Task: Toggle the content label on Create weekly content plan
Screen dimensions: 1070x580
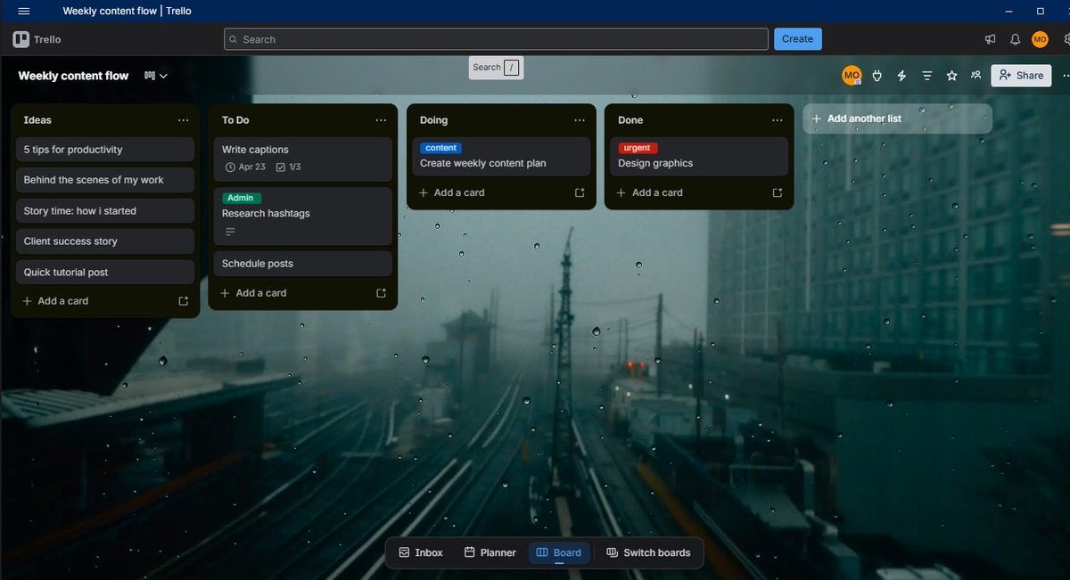Action: click(440, 148)
